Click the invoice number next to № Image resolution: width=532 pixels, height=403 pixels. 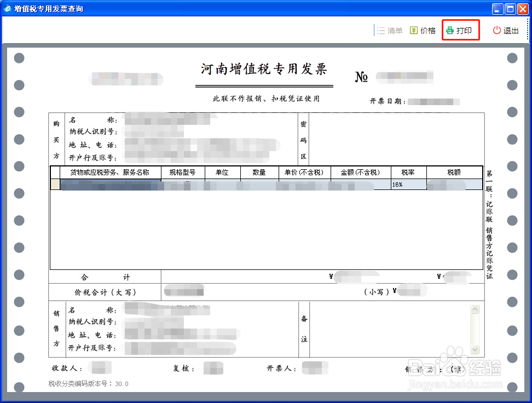(405, 76)
